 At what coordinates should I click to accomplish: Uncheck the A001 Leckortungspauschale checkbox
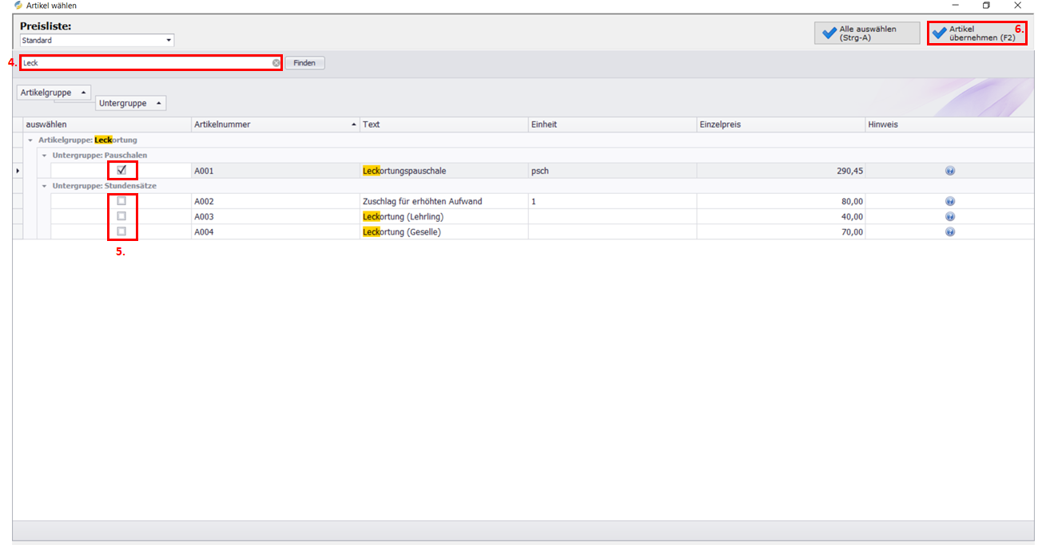pyautogui.click(x=121, y=170)
